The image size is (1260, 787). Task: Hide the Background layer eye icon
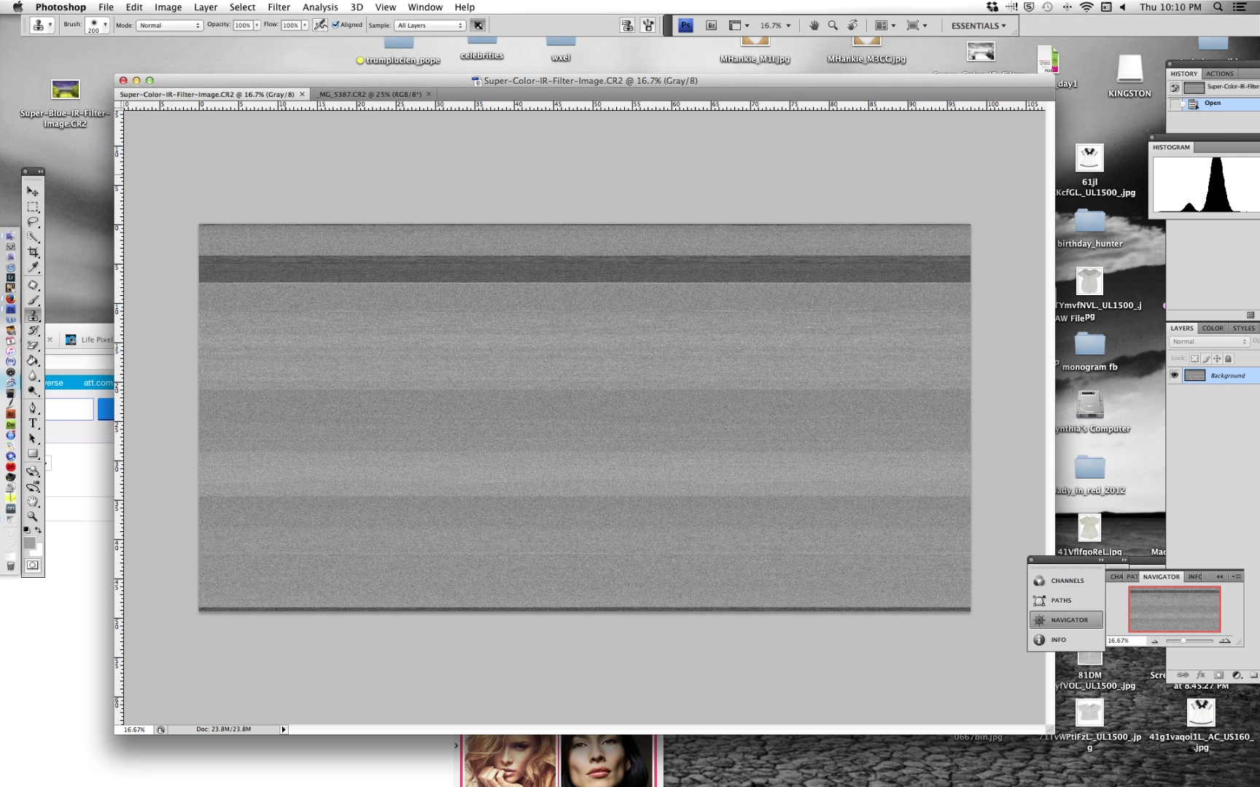(1174, 375)
